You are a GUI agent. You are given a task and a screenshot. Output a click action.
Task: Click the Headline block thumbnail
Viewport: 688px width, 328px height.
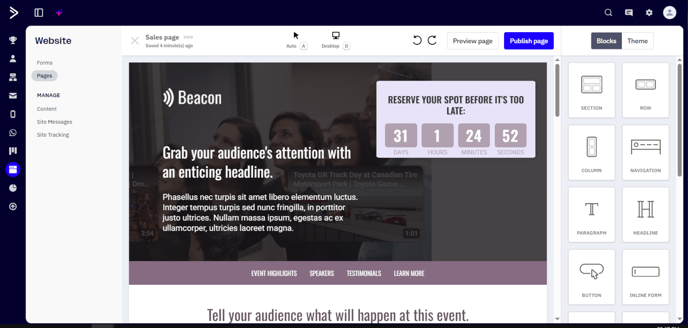click(645, 215)
